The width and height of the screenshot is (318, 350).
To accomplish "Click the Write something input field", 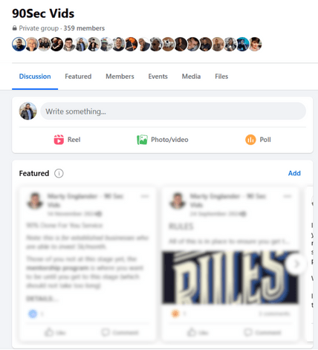I will tap(173, 111).
